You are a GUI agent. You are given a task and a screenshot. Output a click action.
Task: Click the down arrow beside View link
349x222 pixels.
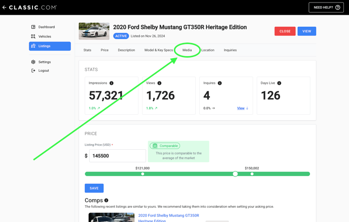247,108
